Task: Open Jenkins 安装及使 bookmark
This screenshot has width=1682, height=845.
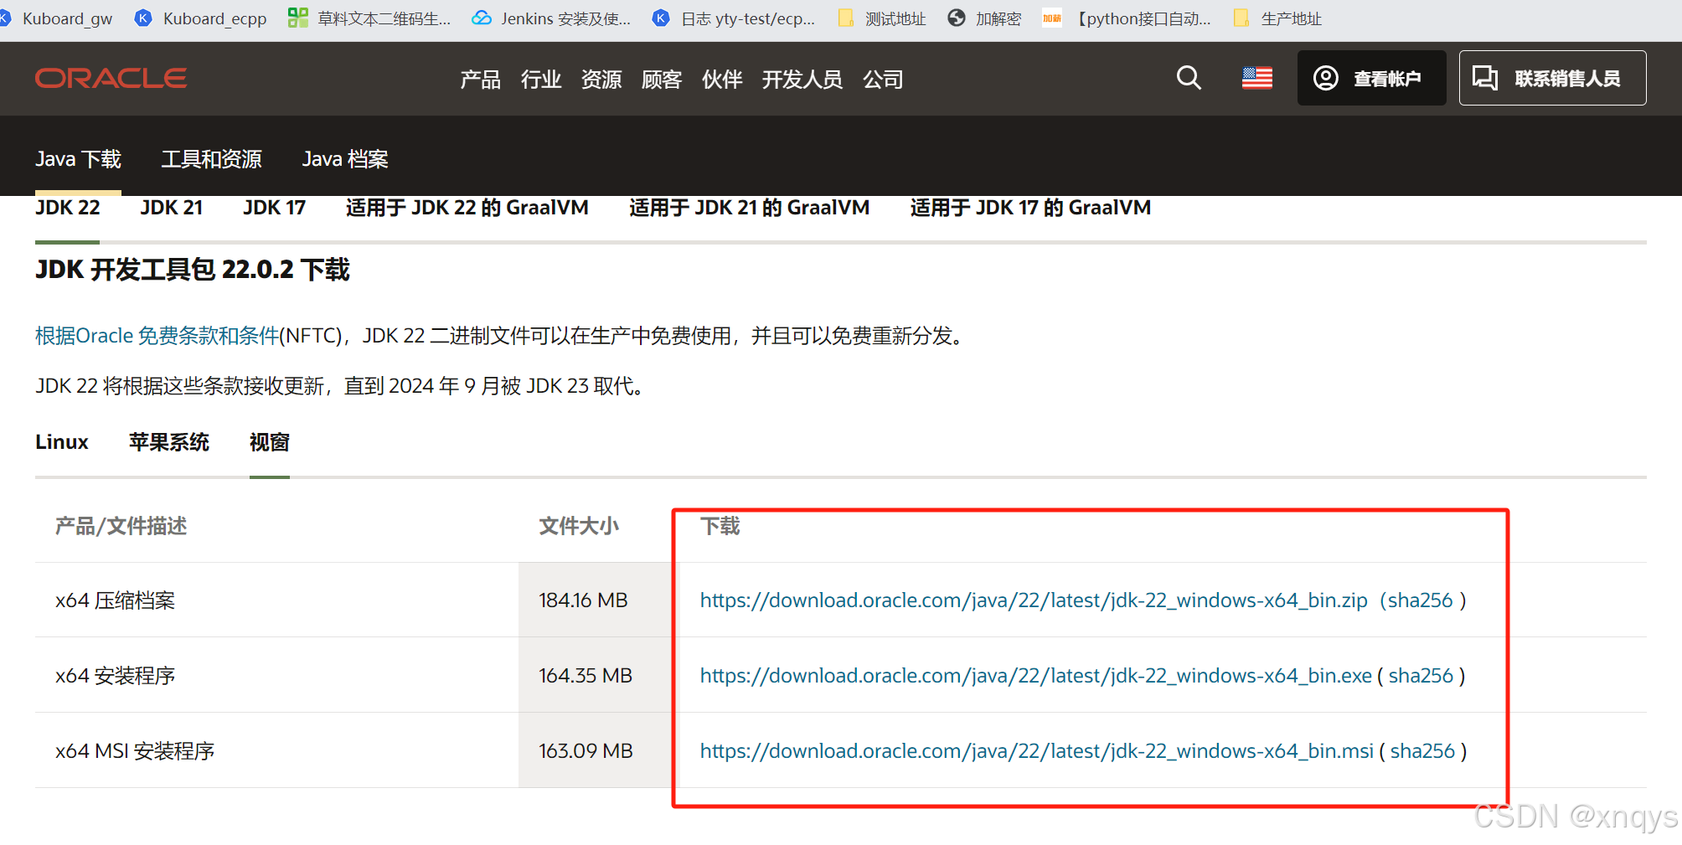Action: pos(551,18)
